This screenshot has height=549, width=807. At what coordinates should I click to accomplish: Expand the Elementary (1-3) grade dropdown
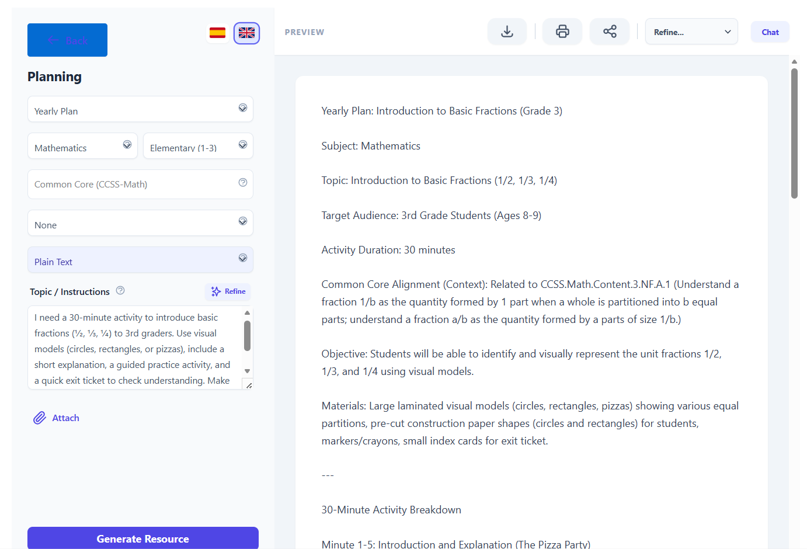(x=198, y=146)
